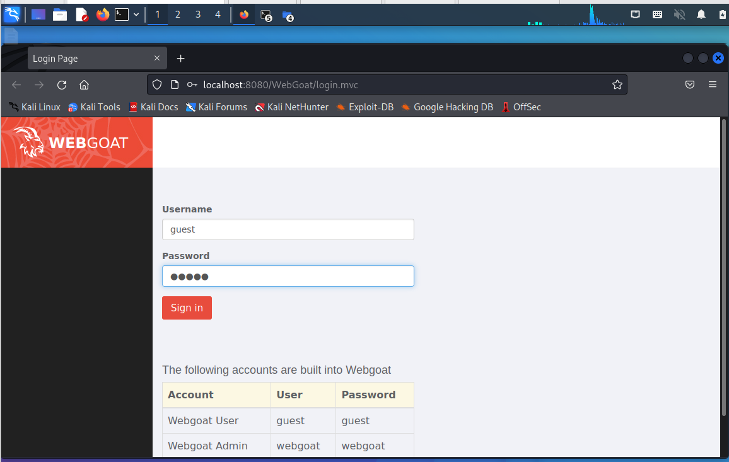Image resolution: width=729 pixels, height=462 pixels.
Task: Click the 'Webgoat User' account cell
Action: [x=217, y=420]
